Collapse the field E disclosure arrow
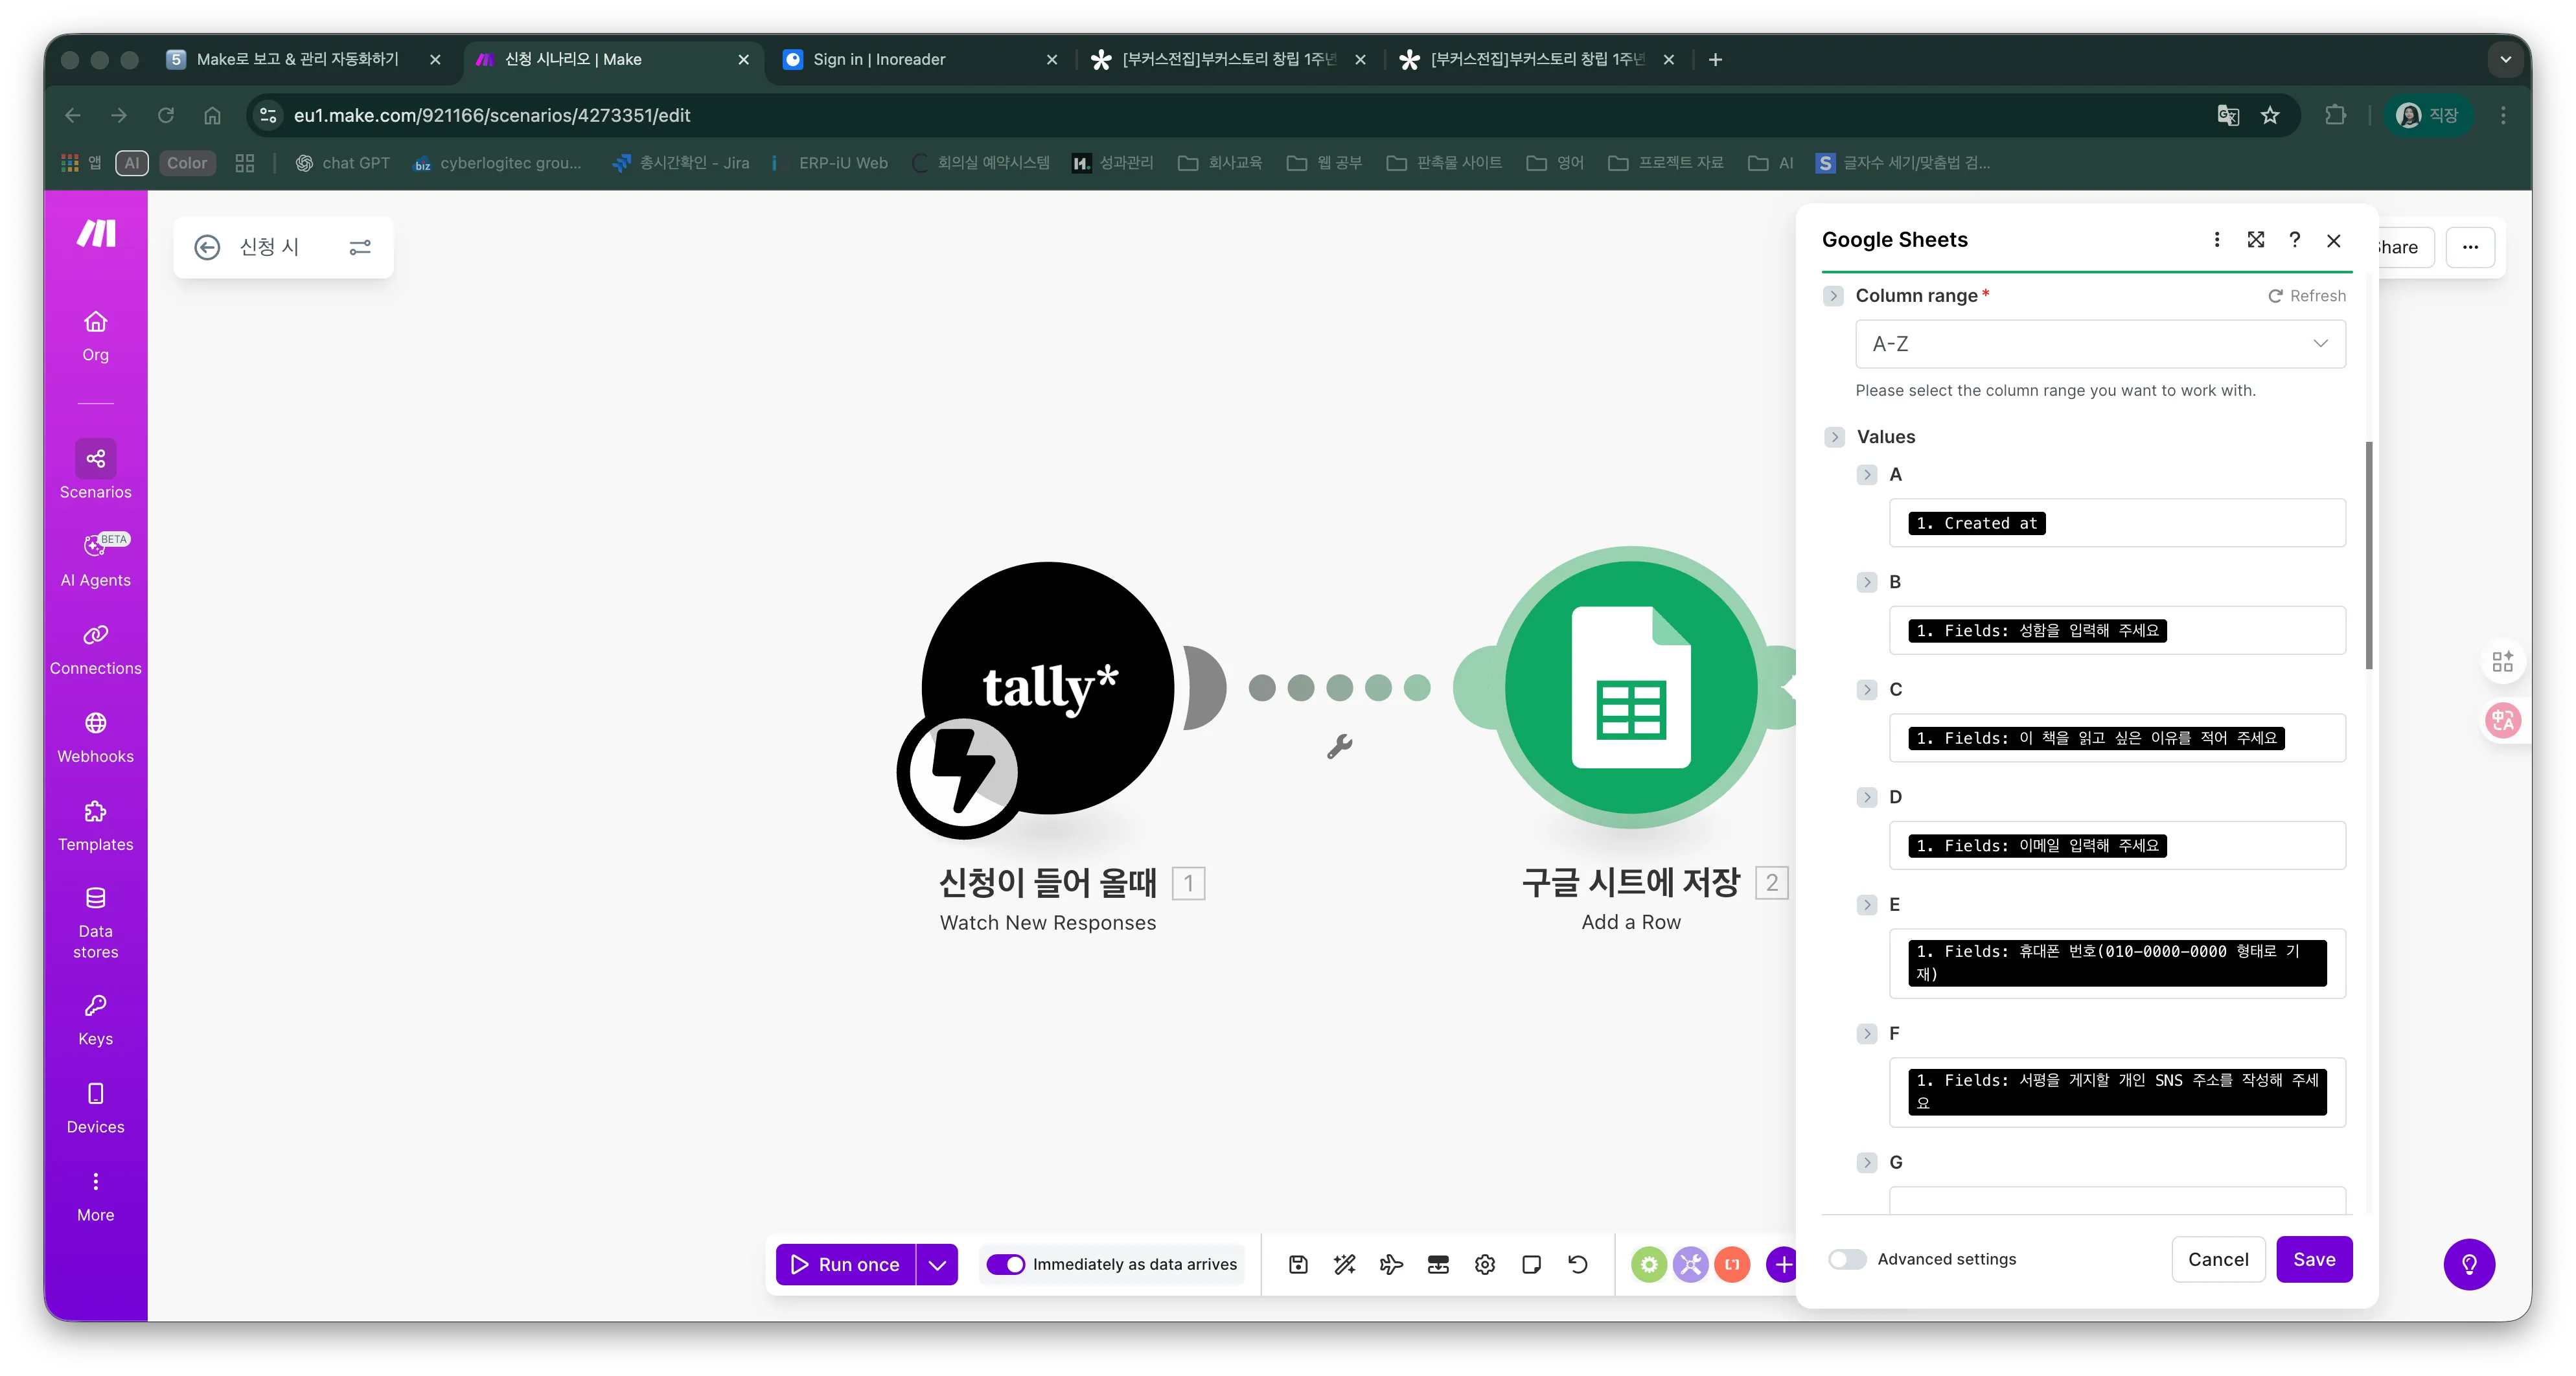This screenshot has height=1376, width=2576. click(x=1866, y=905)
